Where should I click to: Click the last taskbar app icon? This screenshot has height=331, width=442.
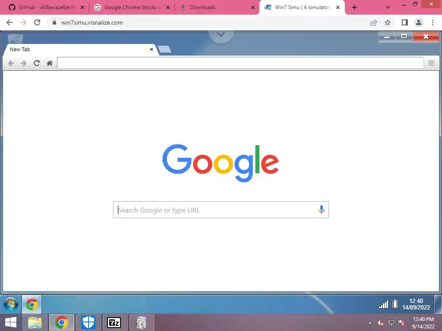coord(142,322)
